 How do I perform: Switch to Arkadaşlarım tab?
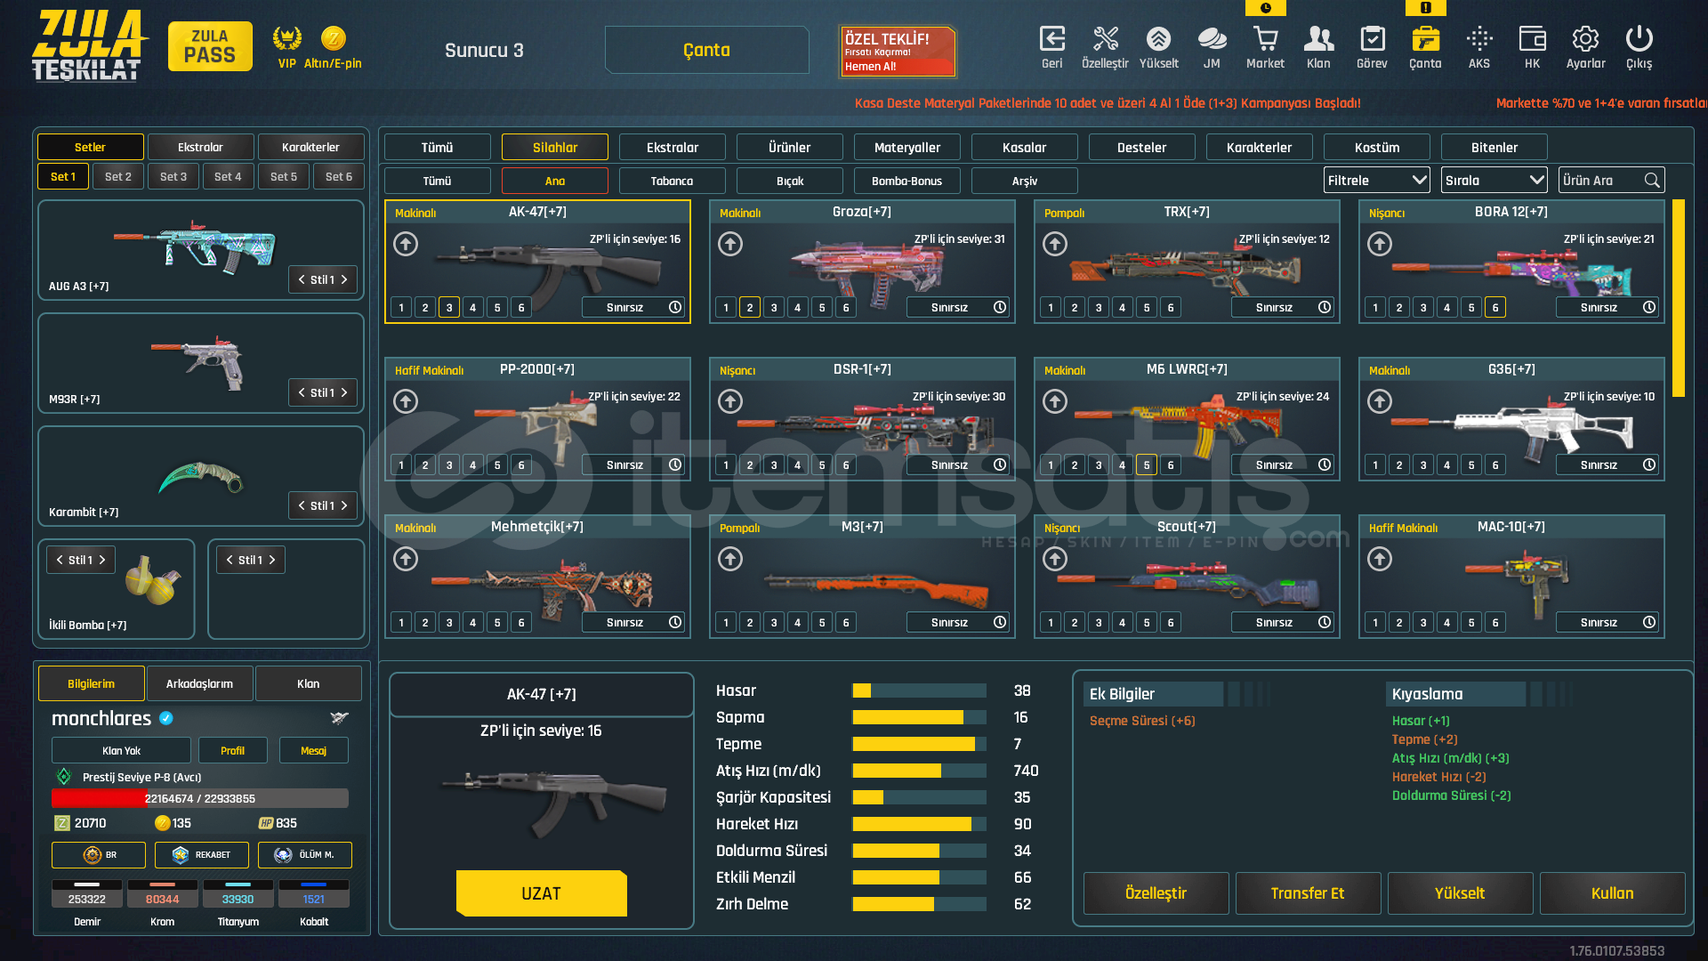[x=199, y=683]
